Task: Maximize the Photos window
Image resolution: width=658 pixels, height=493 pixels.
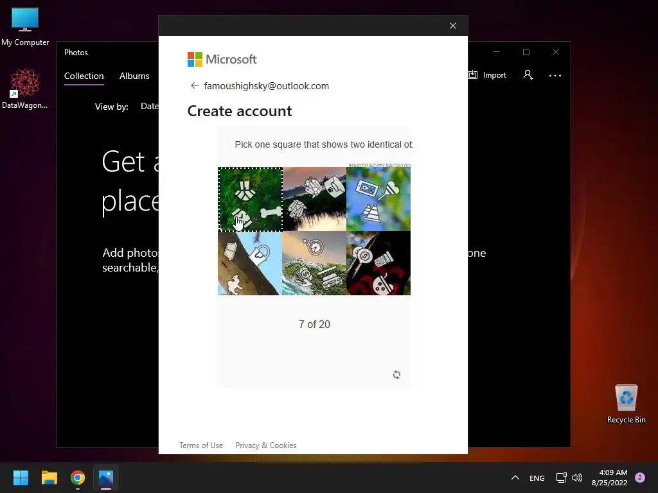Action: (x=526, y=52)
